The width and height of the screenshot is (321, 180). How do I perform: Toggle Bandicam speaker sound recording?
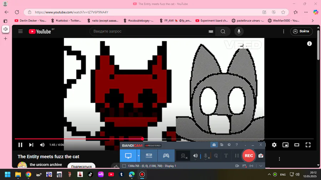coord(195,156)
